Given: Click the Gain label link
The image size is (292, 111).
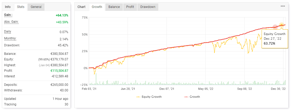Looking at the screenshot, I should click(x=8, y=15).
